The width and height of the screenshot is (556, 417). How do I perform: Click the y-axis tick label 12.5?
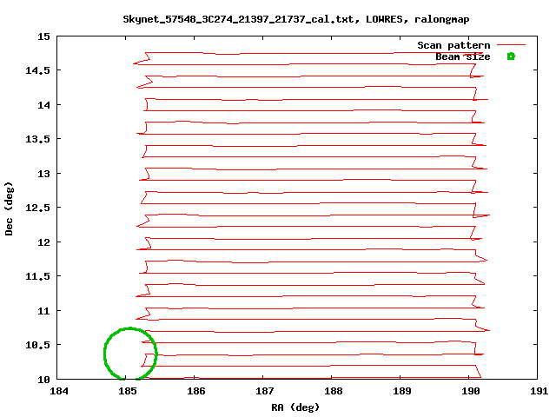38,208
